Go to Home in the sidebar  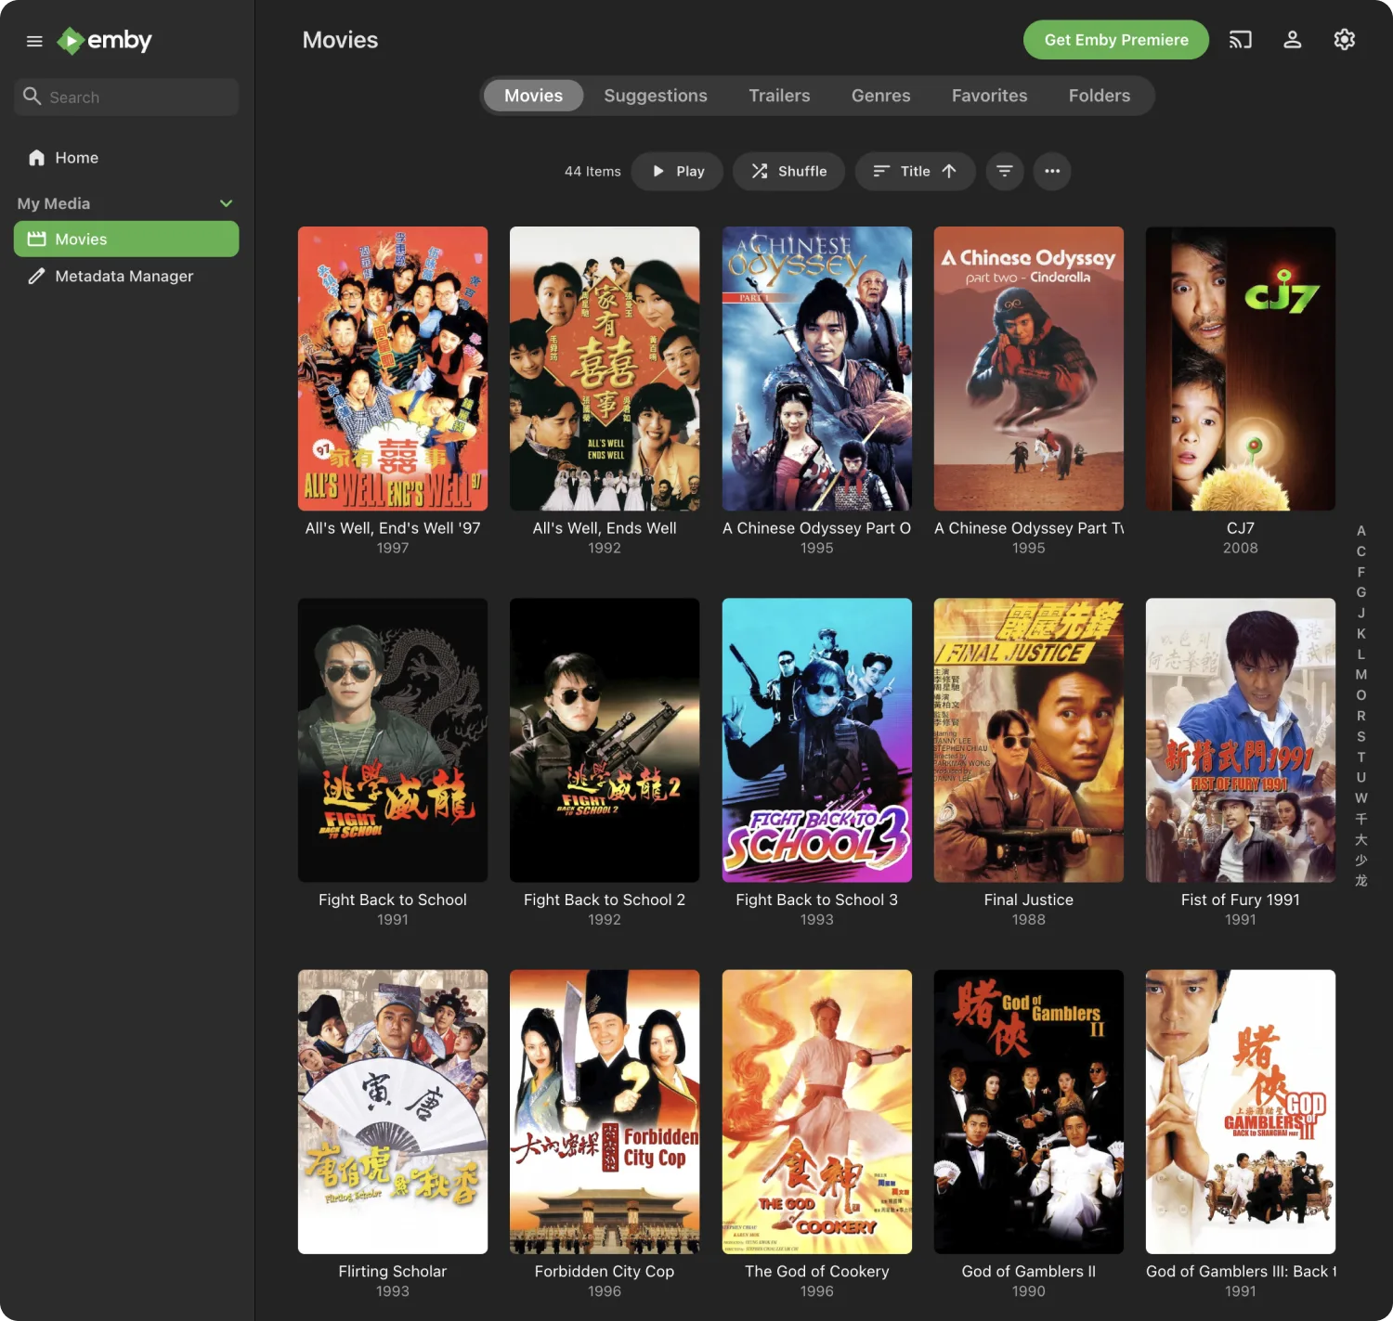(126, 158)
